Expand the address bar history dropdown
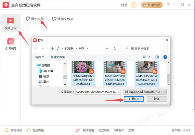 [x=107, y=48]
